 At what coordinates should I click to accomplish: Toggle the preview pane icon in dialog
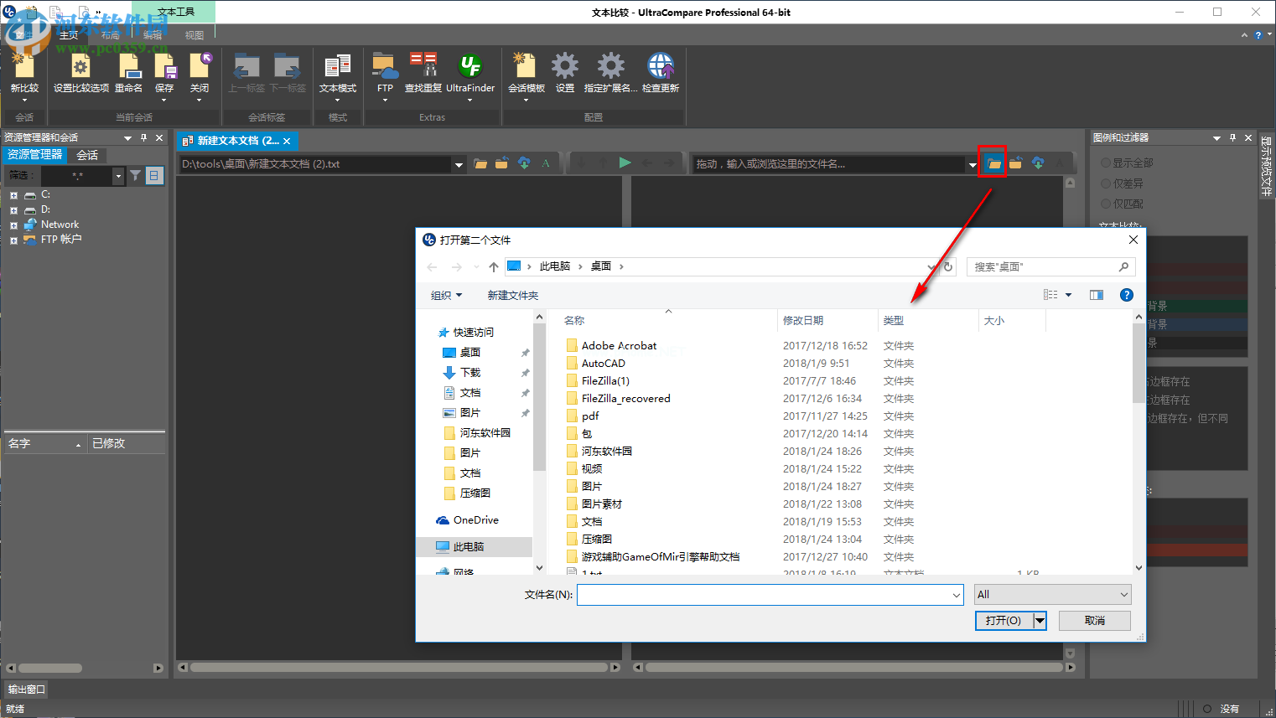click(x=1097, y=295)
